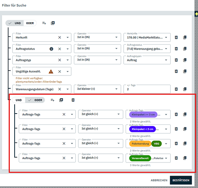198x188 pixels.
Task: Click 'plentymarkets/order::filterOrderTags' error text
Action: tap(39, 82)
